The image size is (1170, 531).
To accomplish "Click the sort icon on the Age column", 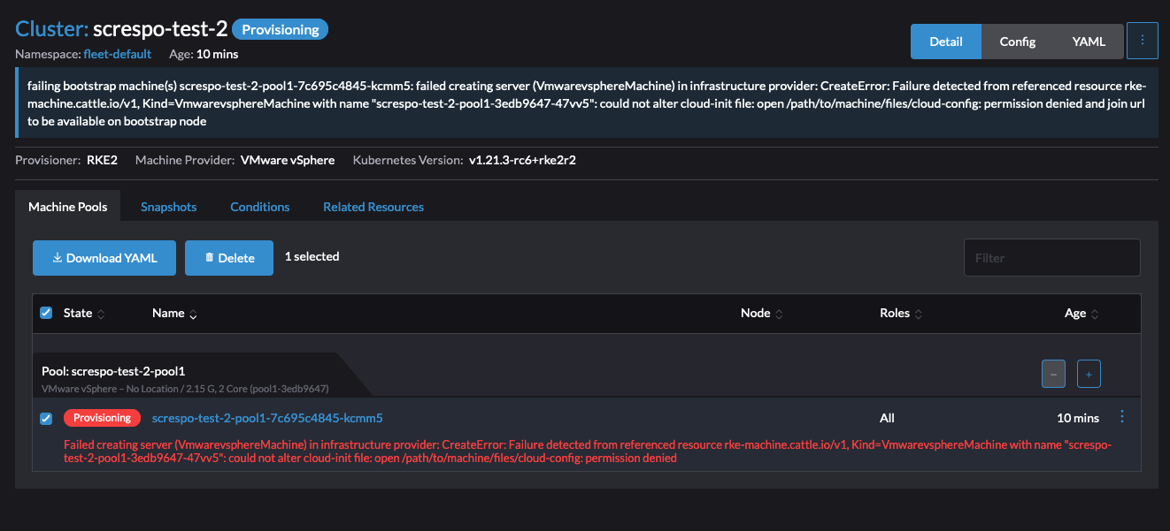I will pos(1097,313).
